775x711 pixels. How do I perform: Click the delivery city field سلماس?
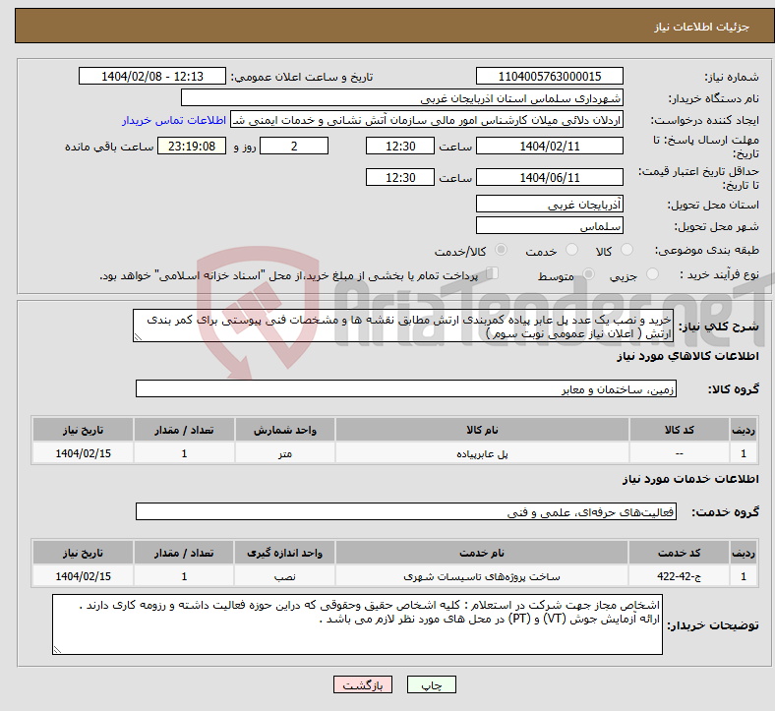[550, 225]
